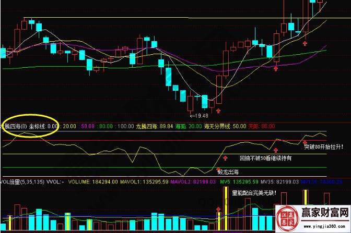Click the red arrow above 蛟龙出海 label
This screenshot has height=233, width=351.
(x=217, y=168)
